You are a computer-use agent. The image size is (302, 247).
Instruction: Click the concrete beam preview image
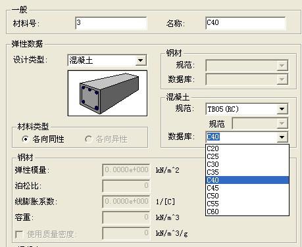107,93
